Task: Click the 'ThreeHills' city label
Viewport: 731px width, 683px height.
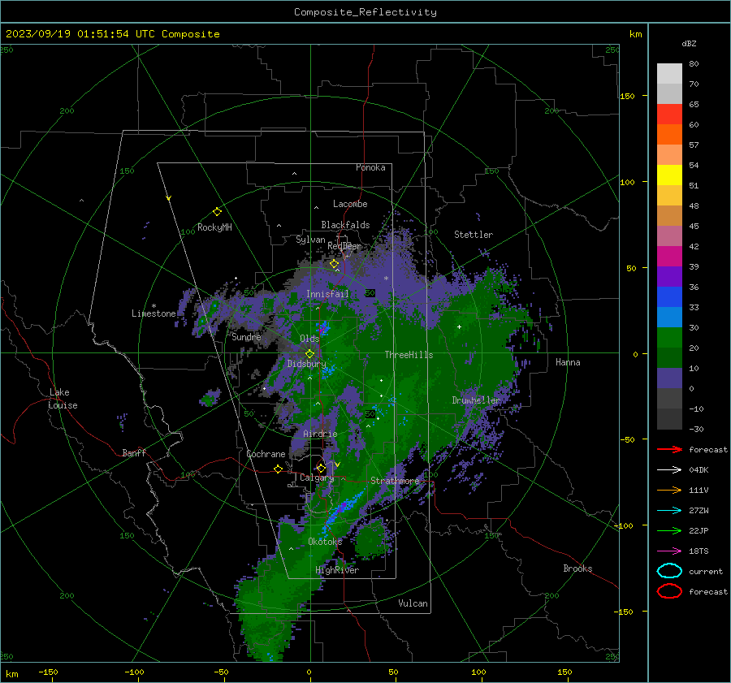Action: click(x=409, y=355)
